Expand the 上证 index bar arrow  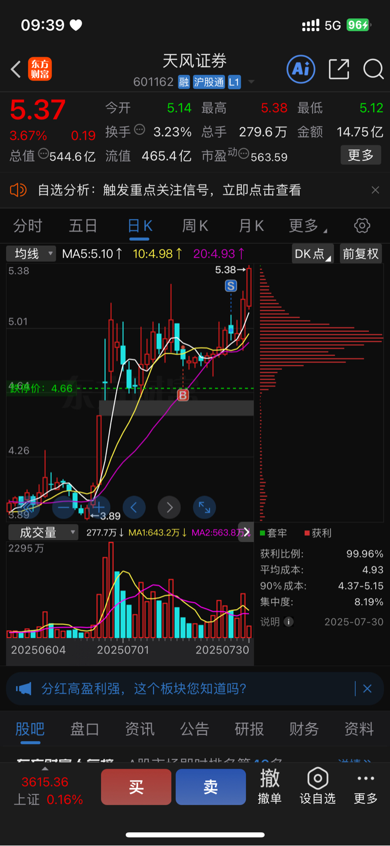[x=45, y=768]
